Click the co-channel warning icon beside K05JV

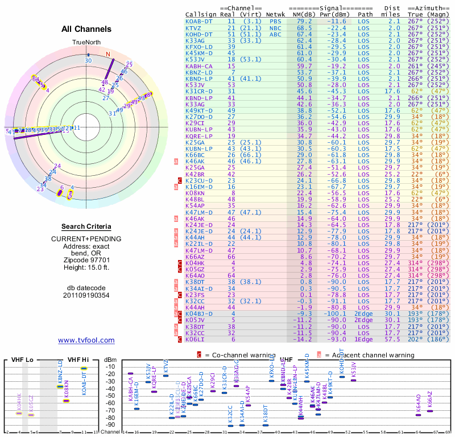[180, 320]
